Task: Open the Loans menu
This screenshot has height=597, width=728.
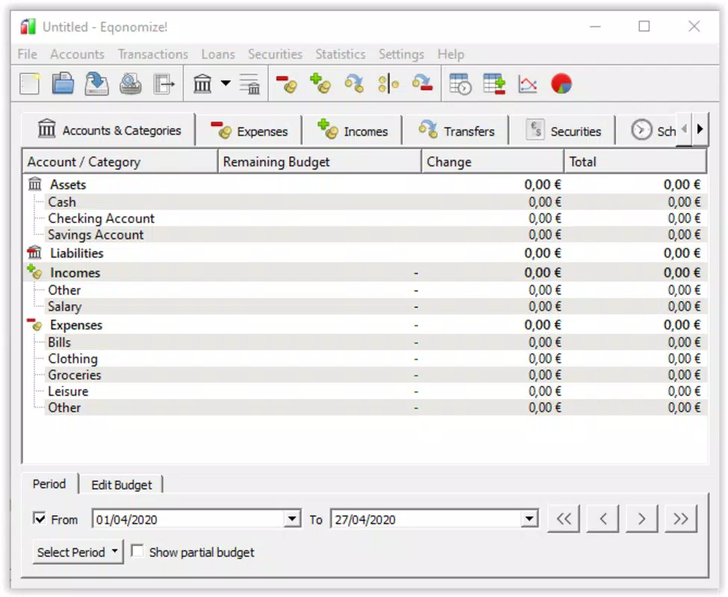Action: click(218, 54)
